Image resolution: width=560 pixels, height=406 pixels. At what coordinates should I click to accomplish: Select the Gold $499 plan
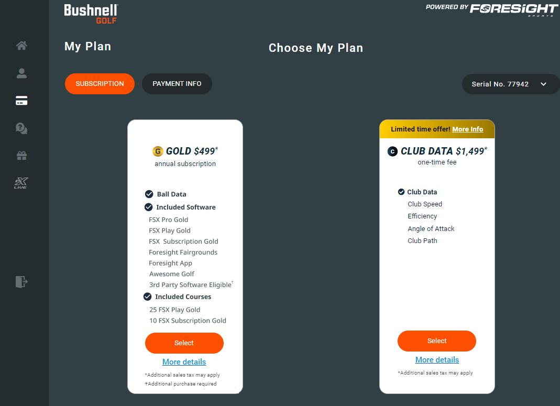184,343
